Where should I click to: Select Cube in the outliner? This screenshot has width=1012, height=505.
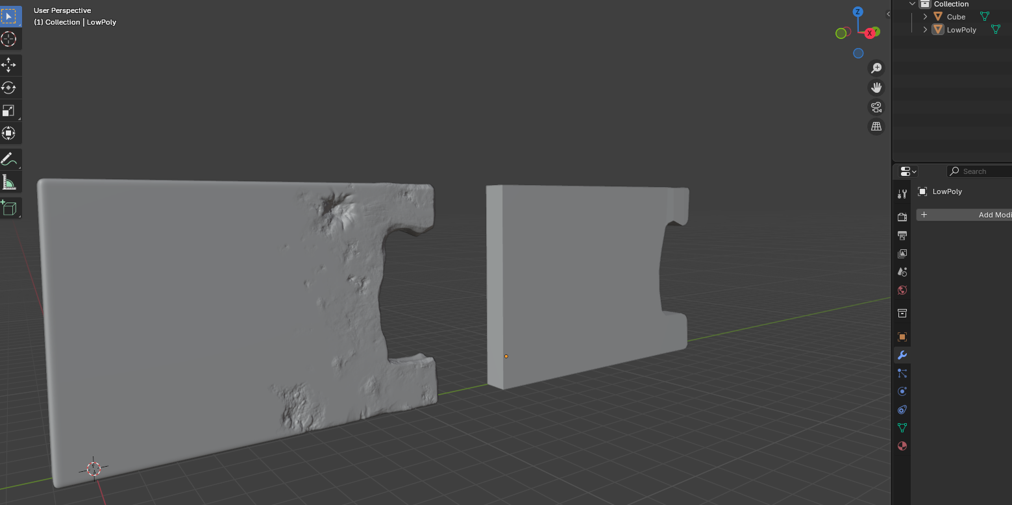pos(956,17)
